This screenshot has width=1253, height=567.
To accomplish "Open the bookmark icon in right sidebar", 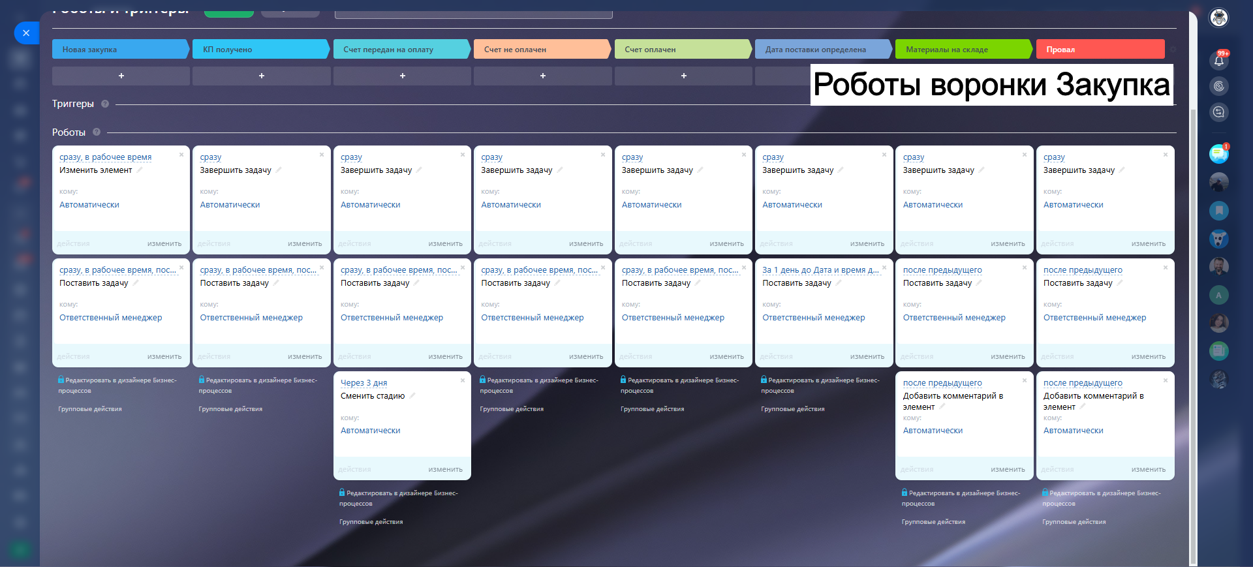I will click(1219, 211).
